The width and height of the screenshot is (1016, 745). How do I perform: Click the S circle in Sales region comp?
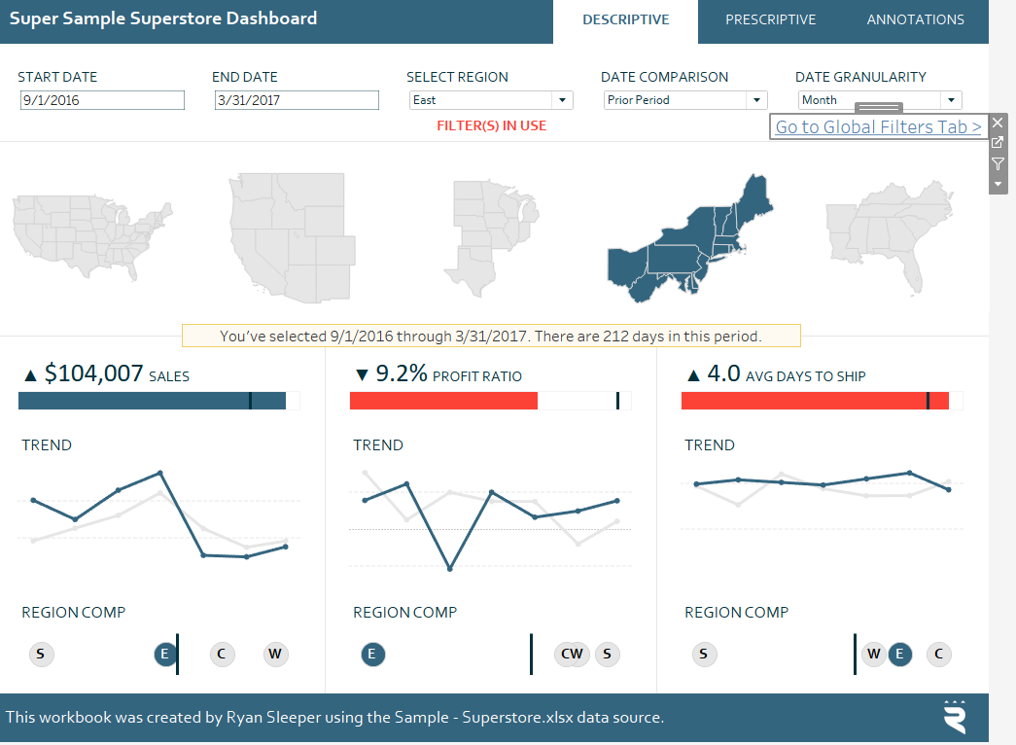[x=41, y=654]
